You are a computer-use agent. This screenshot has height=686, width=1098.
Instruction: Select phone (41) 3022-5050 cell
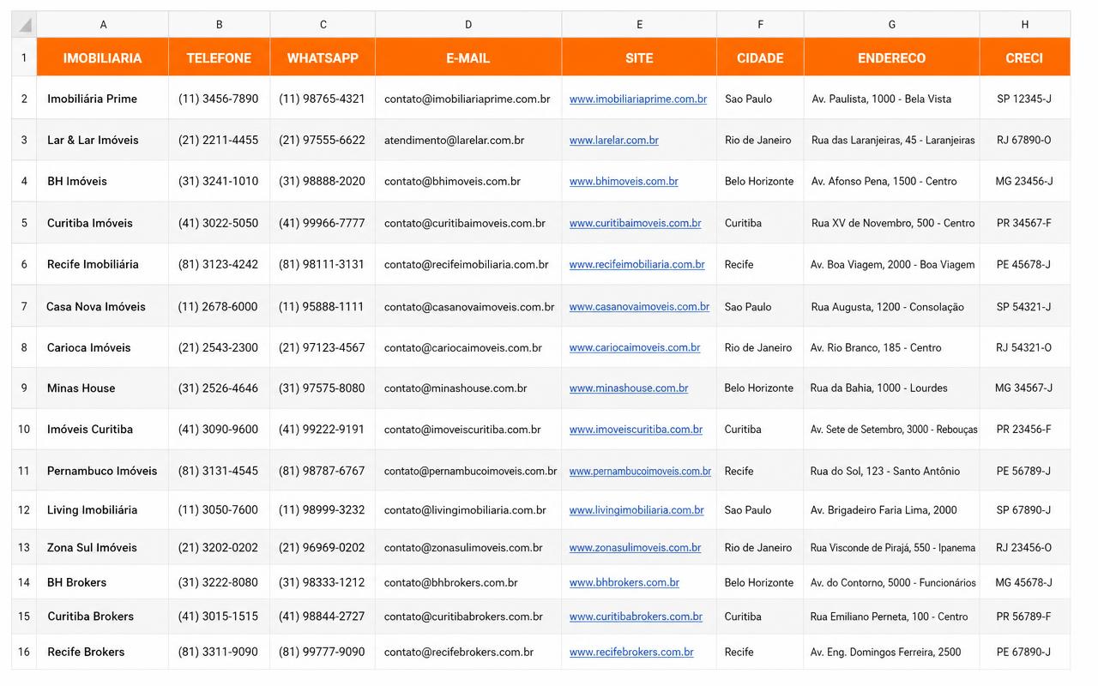point(220,223)
